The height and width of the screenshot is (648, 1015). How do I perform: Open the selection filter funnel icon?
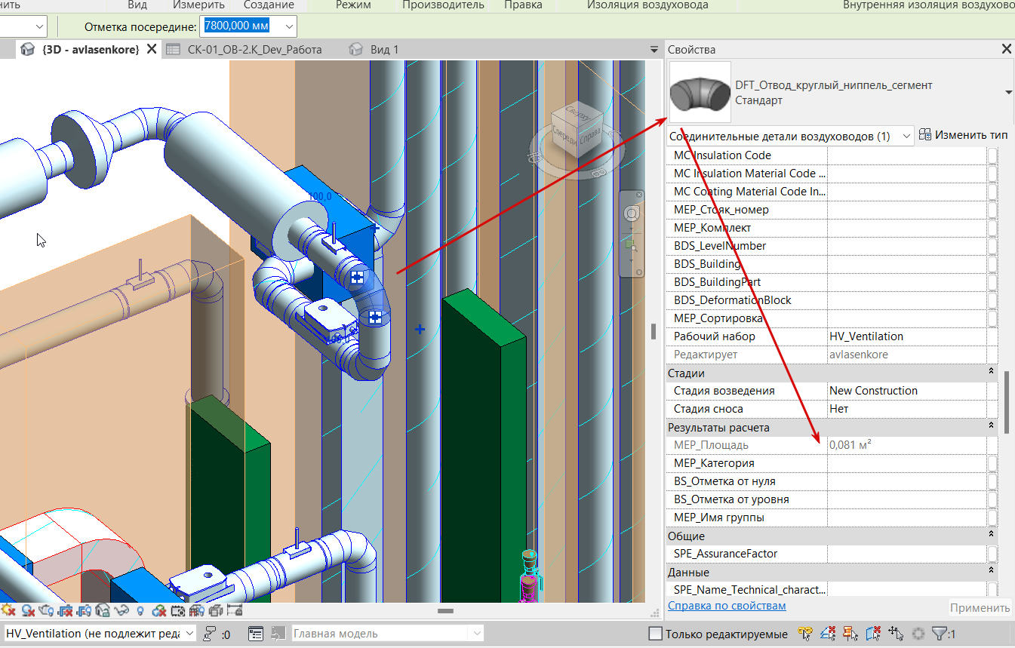940,634
